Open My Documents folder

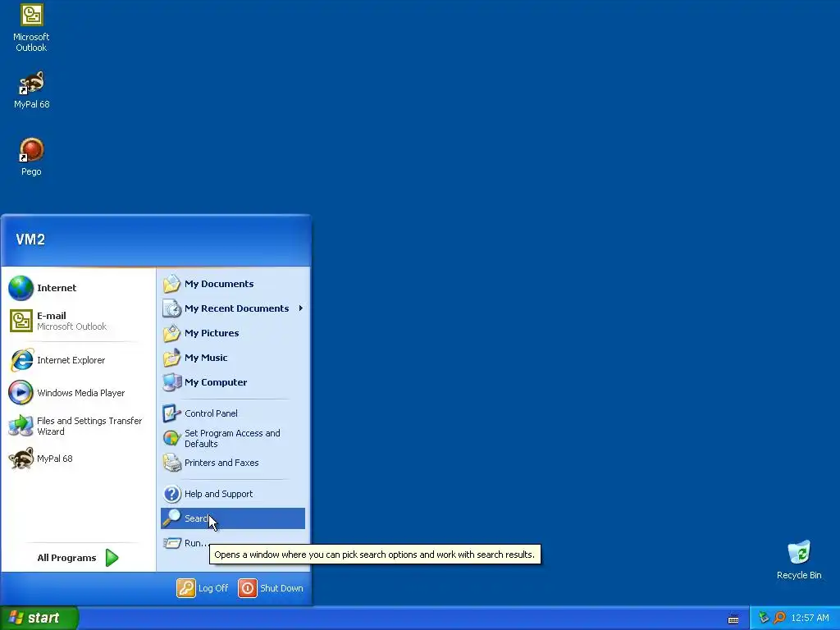tap(232, 284)
